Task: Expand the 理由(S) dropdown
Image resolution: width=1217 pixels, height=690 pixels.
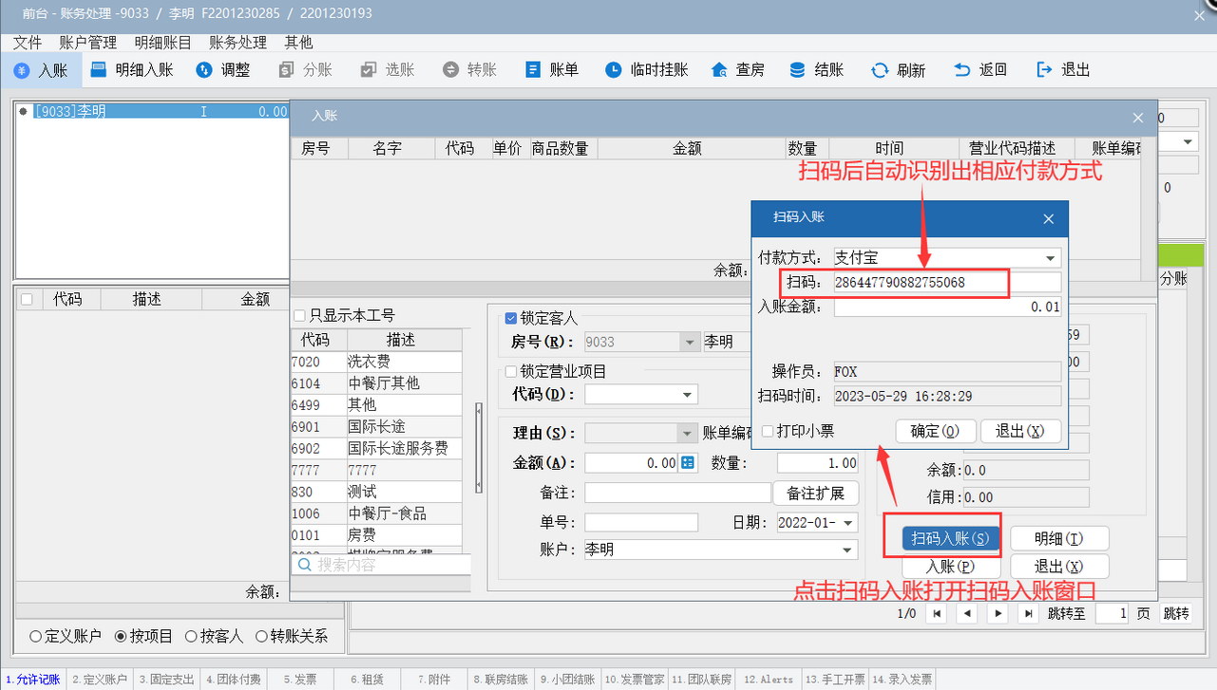Action: (x=688, y=433)
